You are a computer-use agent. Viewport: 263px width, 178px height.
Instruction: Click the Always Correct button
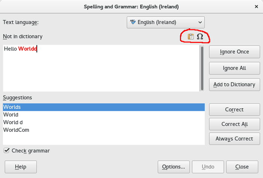pyautogui.click(x=234, y=139)
